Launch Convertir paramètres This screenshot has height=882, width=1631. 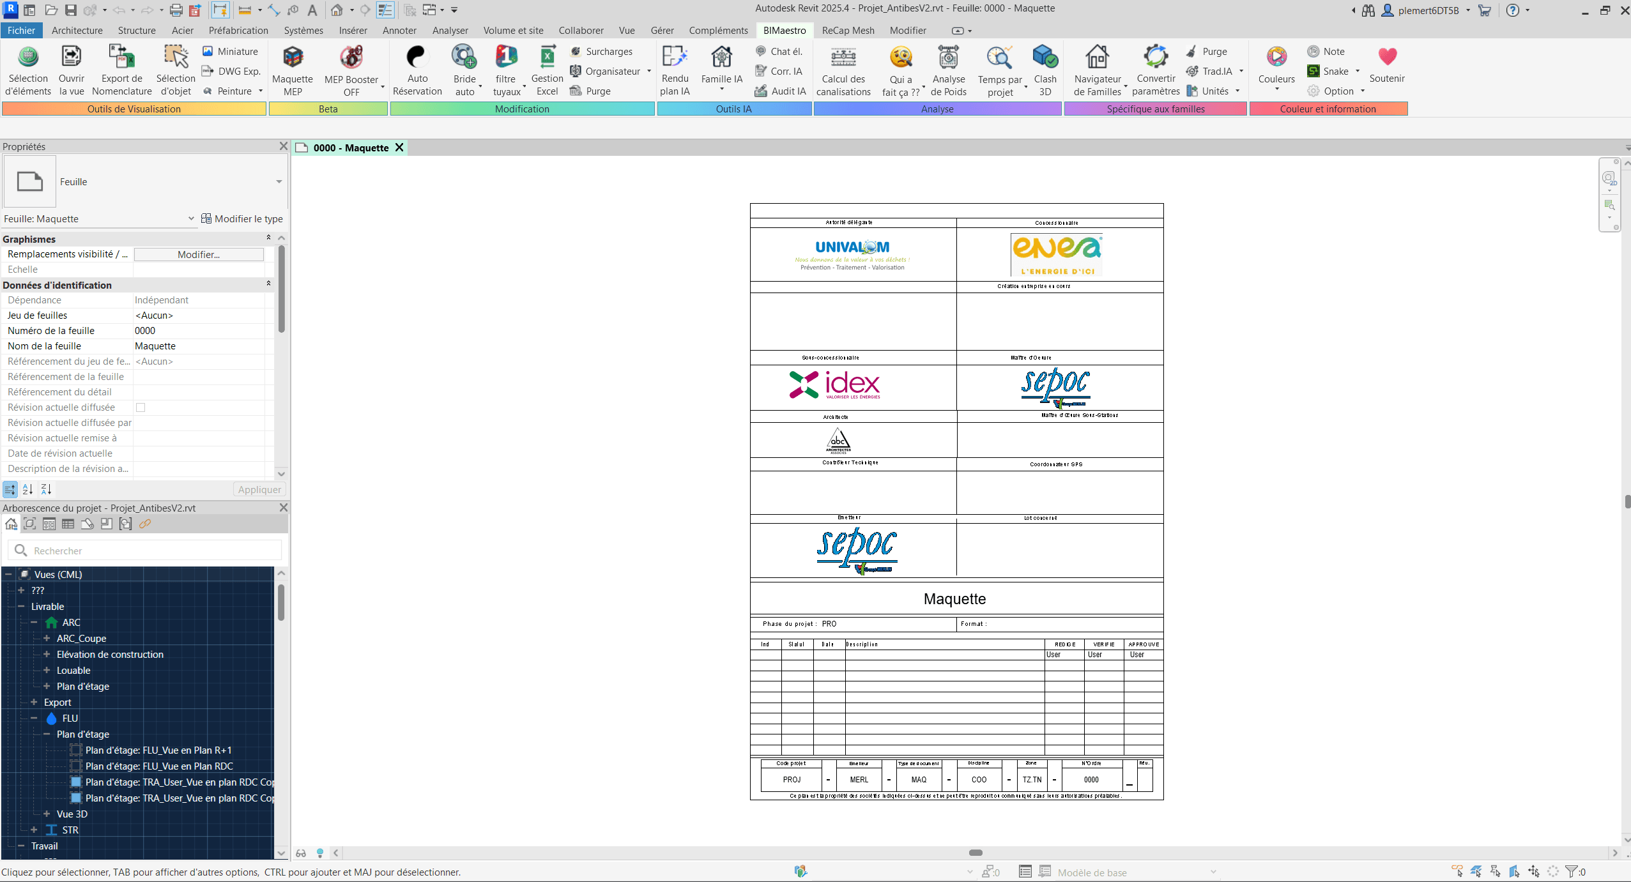[1156, 70]
